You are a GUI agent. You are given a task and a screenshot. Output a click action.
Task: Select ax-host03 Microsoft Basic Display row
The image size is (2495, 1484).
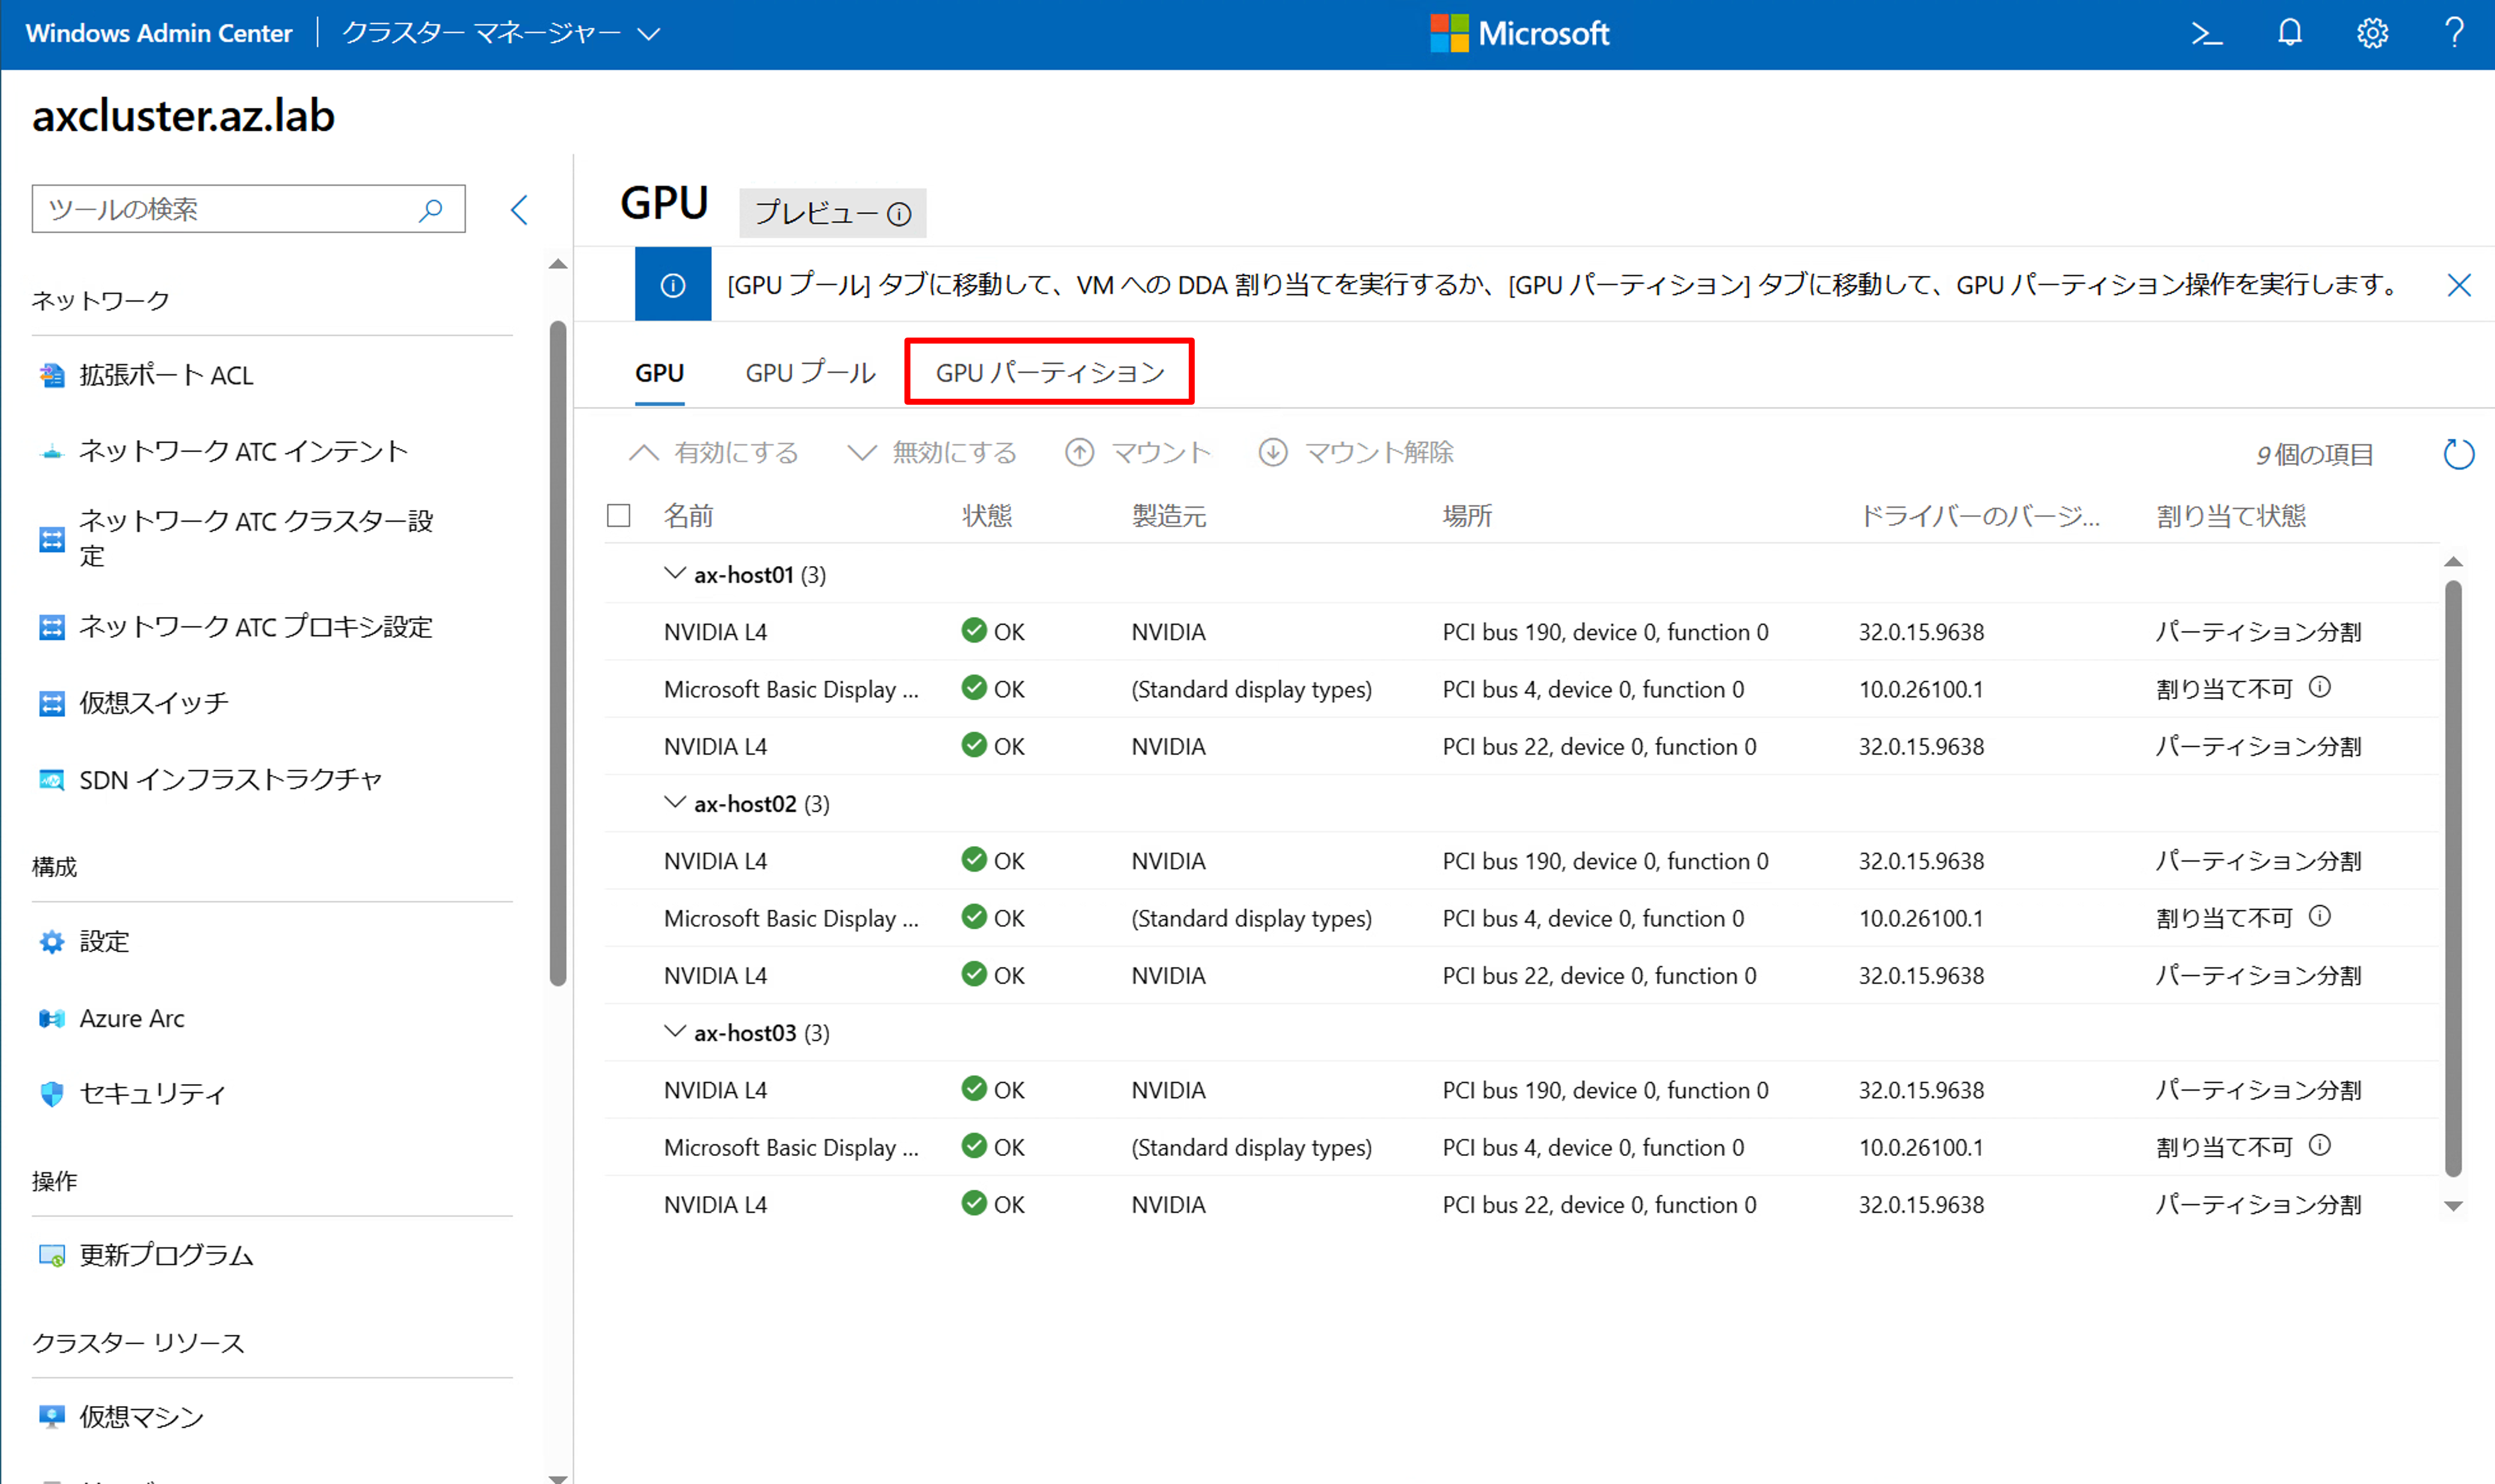pos(1521,1147)
